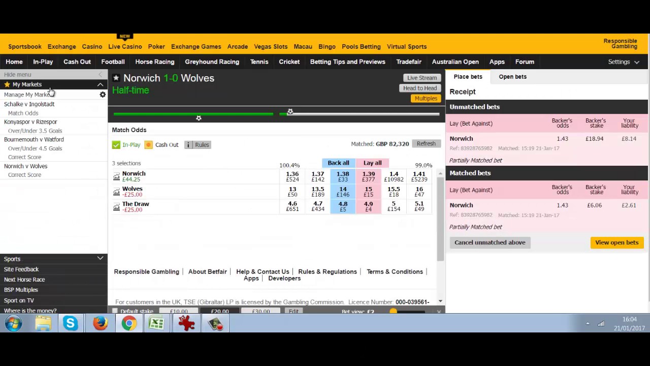This screenshot has height=366, width=650.
Task: Open the Responsible Gambling footer link
Action: coord(146,271)
